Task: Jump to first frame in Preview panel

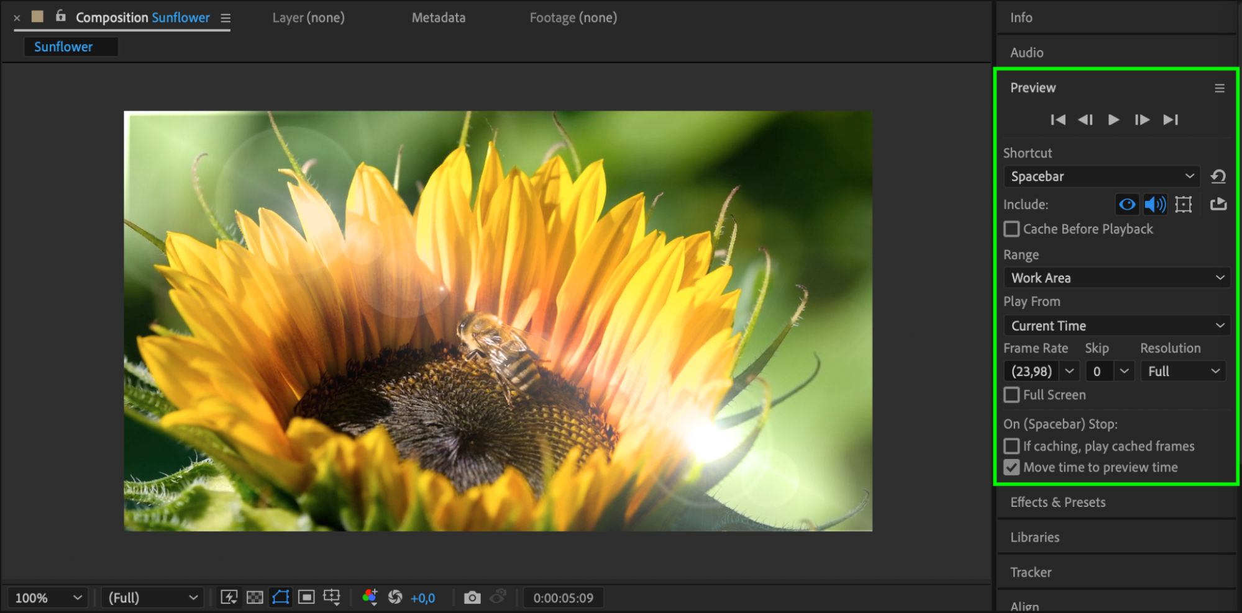Action: click(x=1057, y=120)
